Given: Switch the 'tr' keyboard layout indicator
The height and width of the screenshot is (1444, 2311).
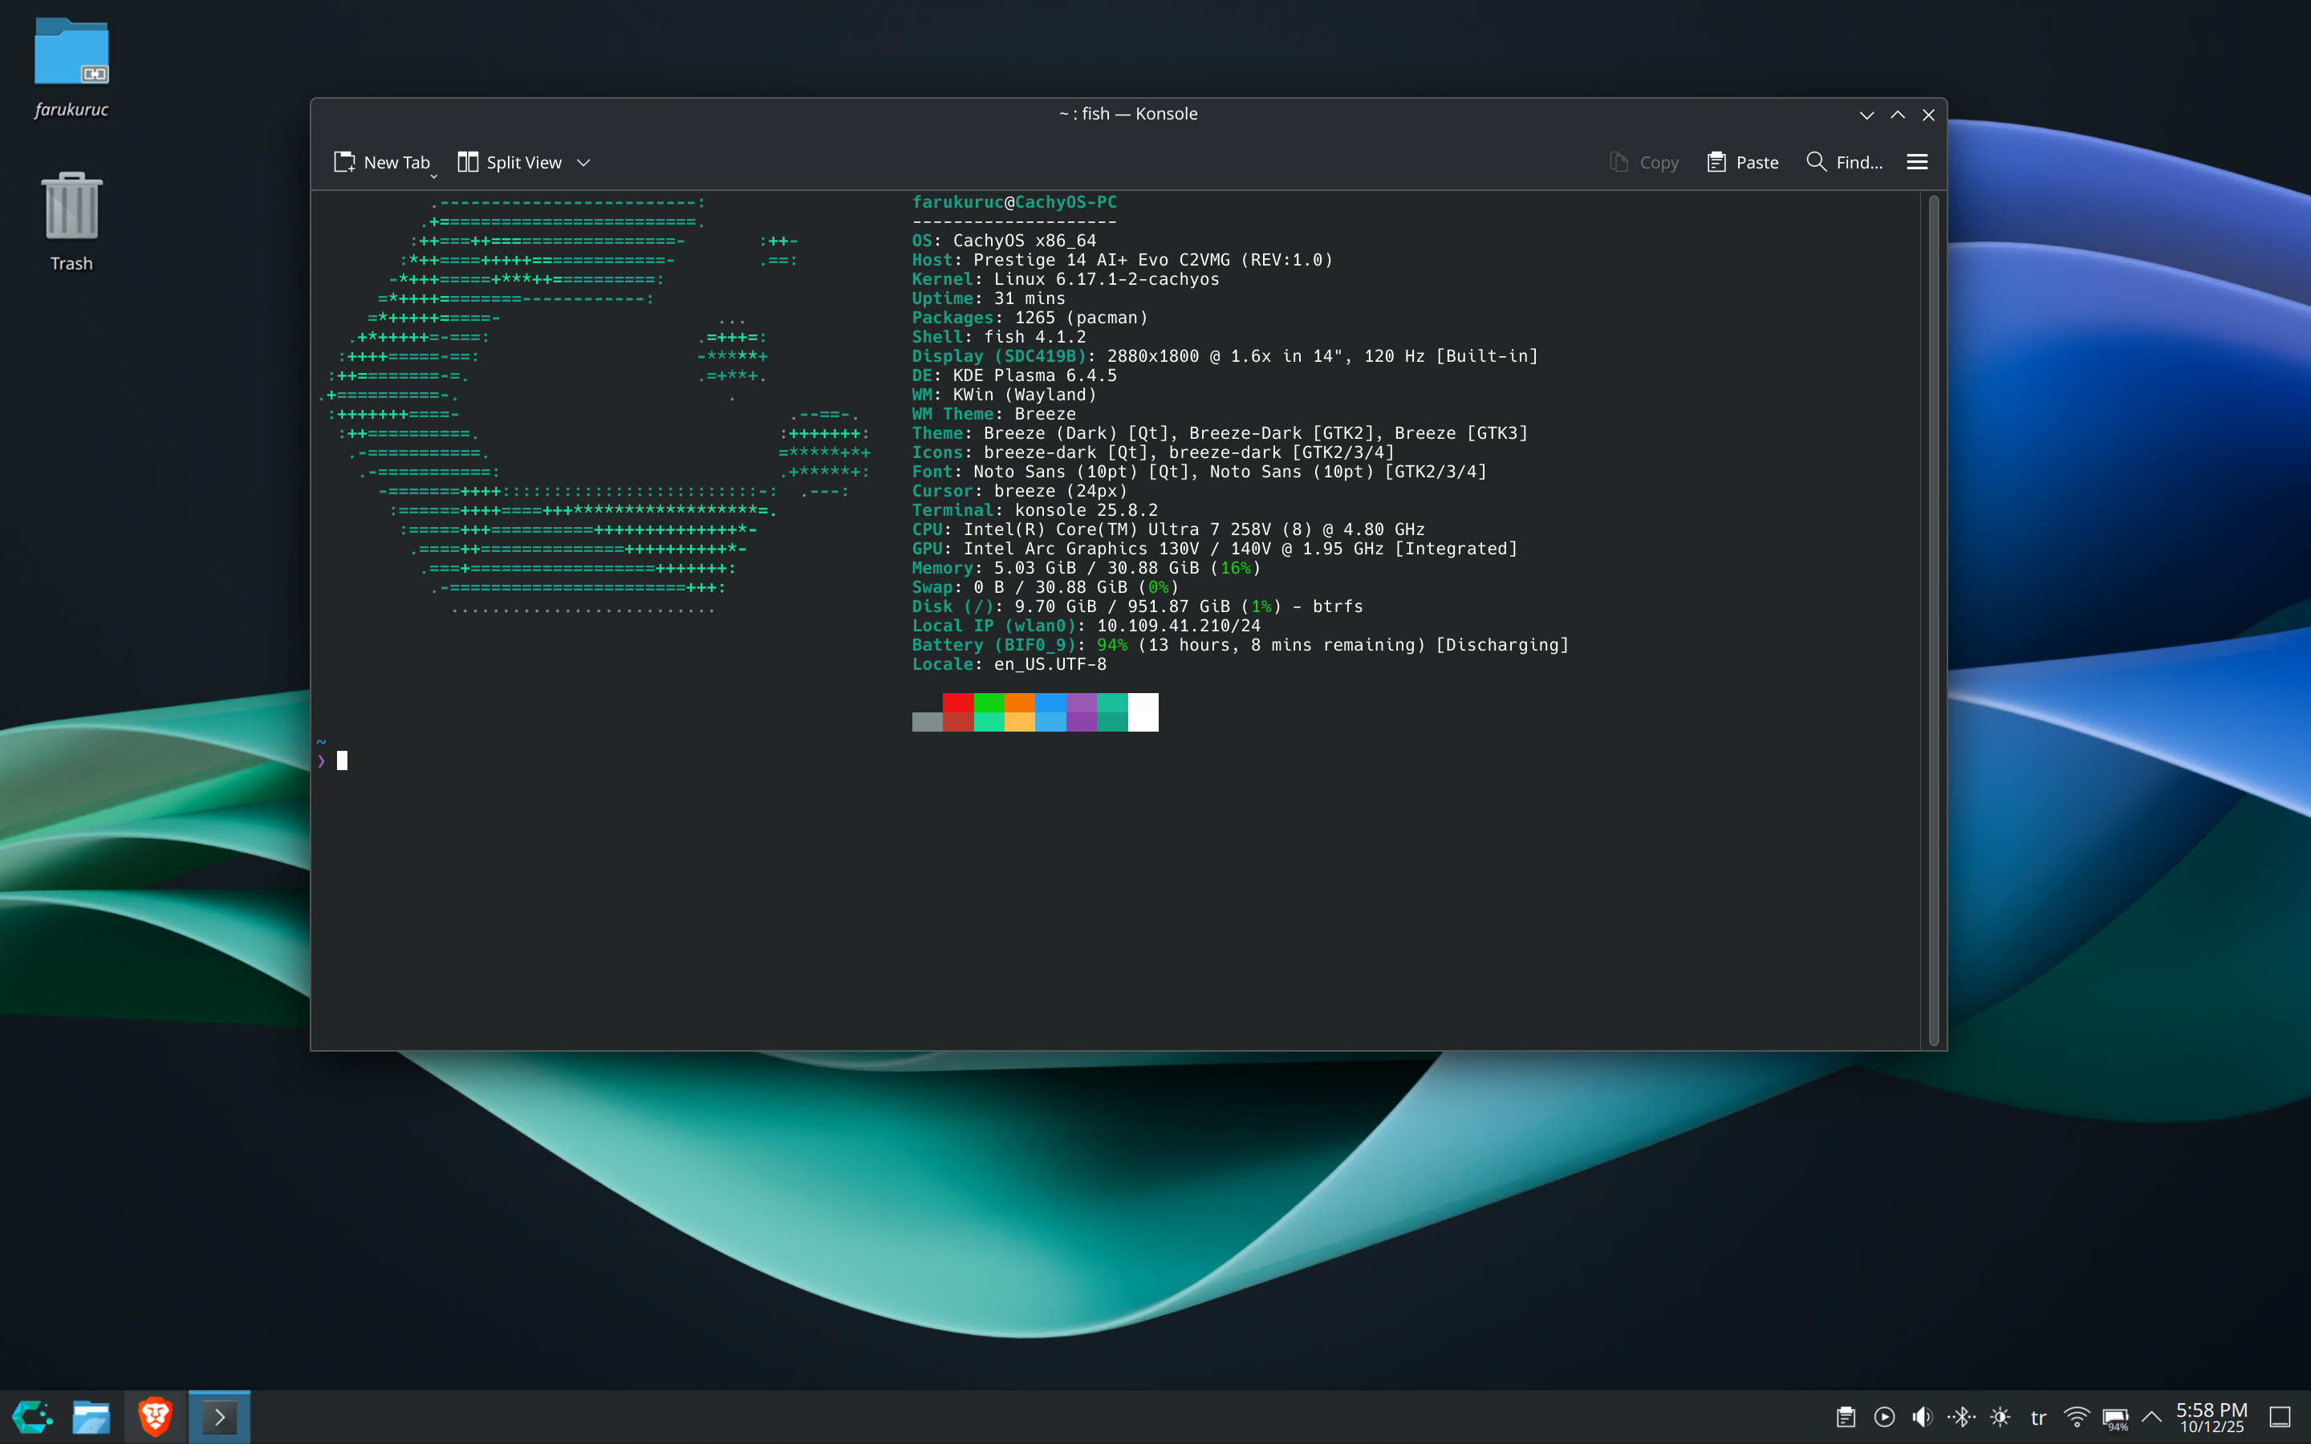Looking at the screenshot, I should pyautogui.click(x=2038, y=1418).
